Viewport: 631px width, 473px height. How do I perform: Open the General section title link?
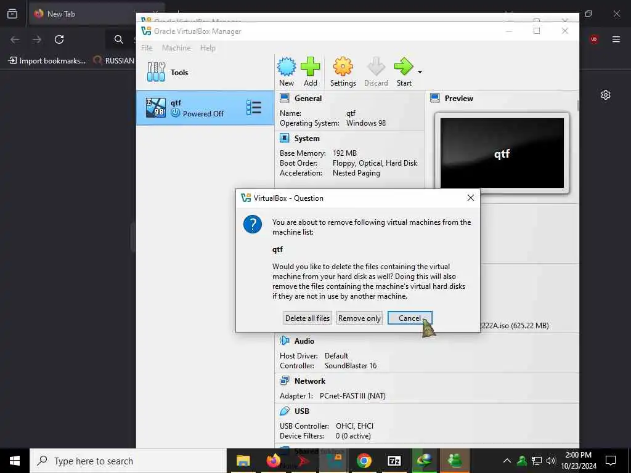pos(308,98)
